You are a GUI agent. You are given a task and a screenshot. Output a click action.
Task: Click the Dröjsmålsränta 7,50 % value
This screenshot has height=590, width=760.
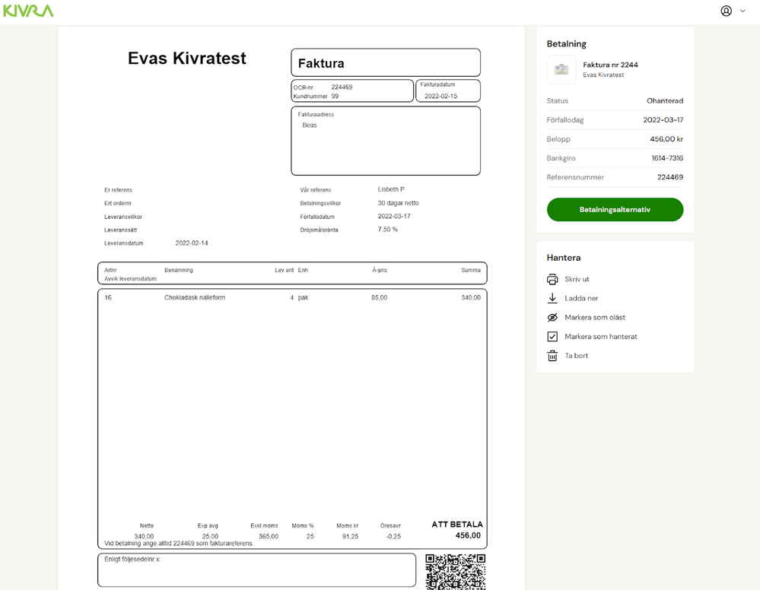click(x=388, y=230)
